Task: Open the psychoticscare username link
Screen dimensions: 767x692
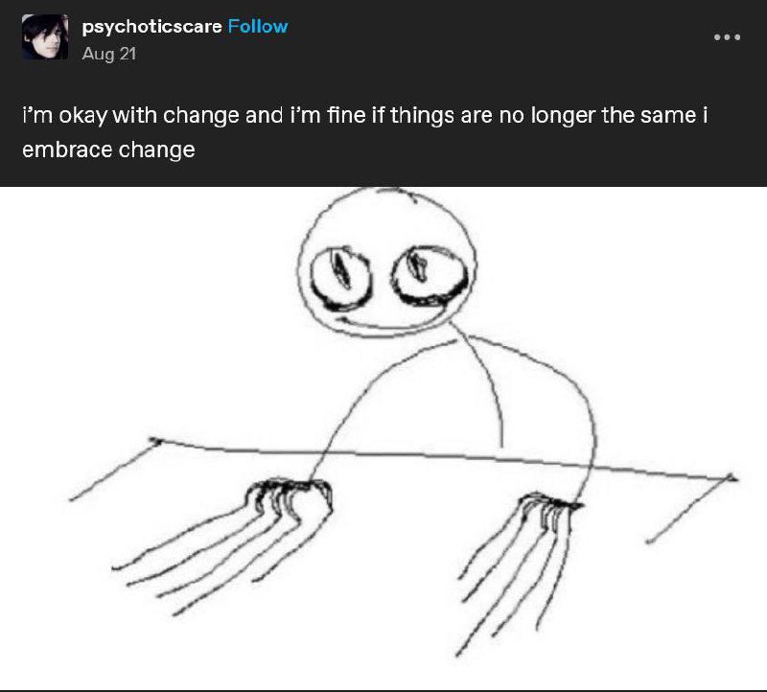Action: [151, 27]
